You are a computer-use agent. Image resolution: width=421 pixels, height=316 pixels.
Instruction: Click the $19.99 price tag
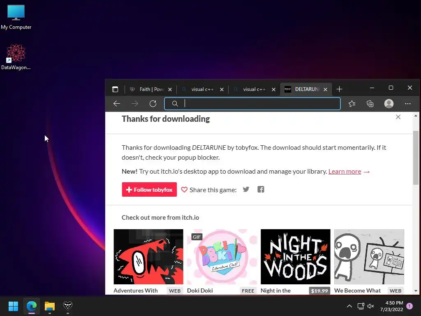[x=319, y=291]
